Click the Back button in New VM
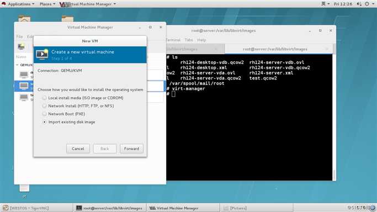Image resolution: width=377 pixels, height=212 pixels. point(104,149)
